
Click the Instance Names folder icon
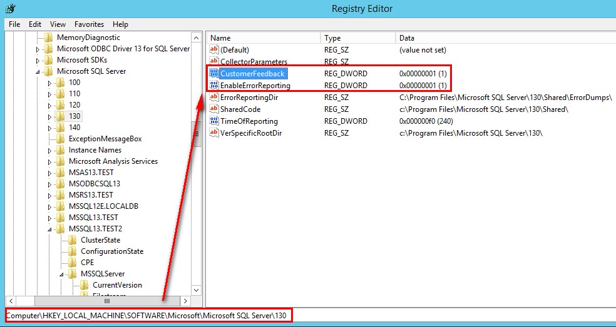point(60,150)
